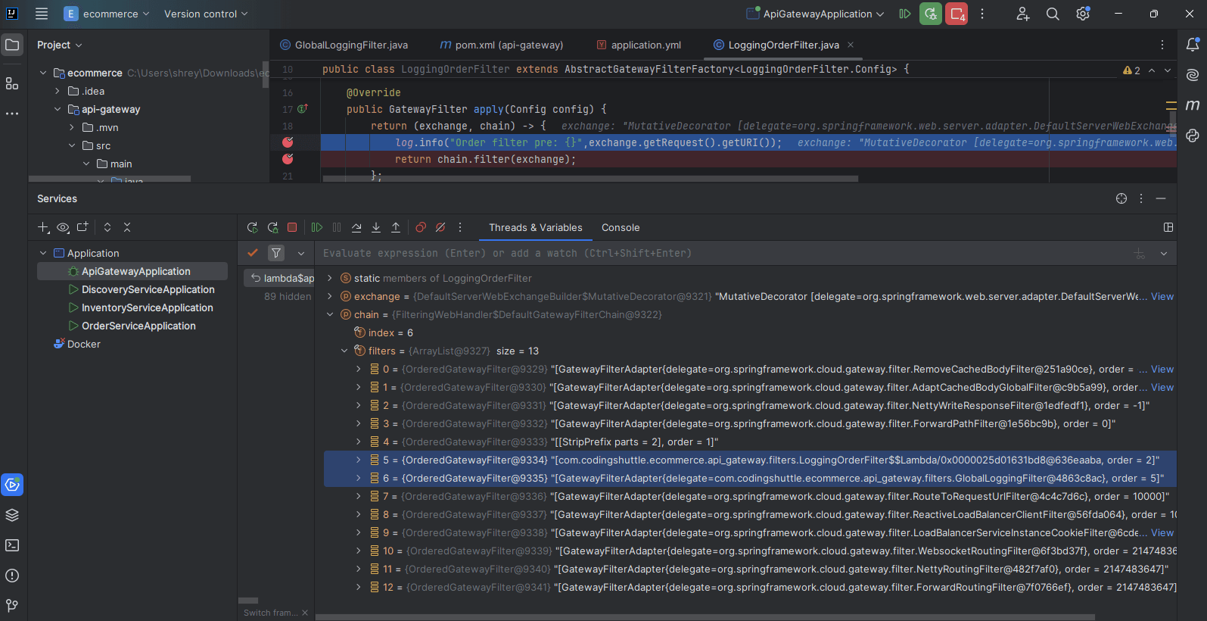
Task: Select the Threads & Variables tab
Action: (536, 227)
